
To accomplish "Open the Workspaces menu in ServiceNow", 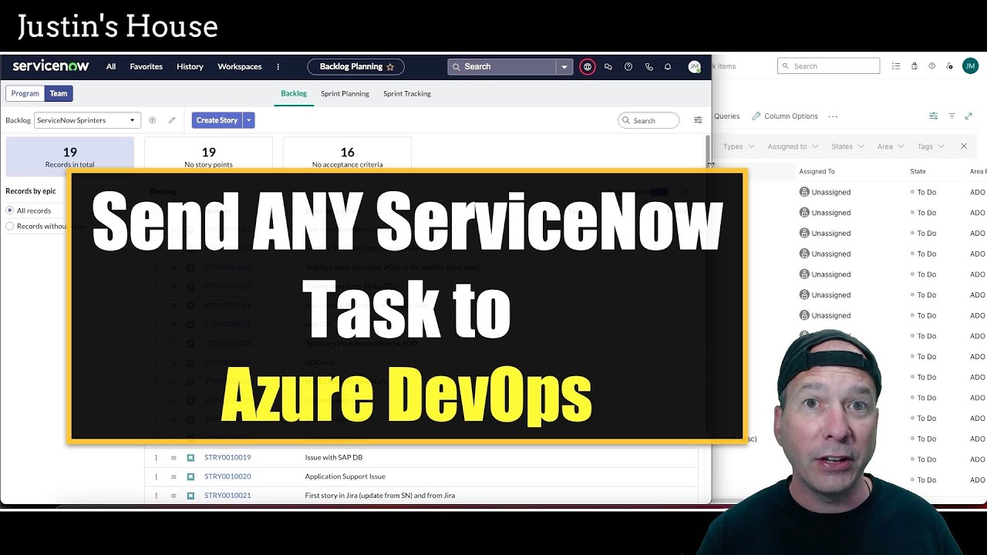I will (x=240, y=67).
